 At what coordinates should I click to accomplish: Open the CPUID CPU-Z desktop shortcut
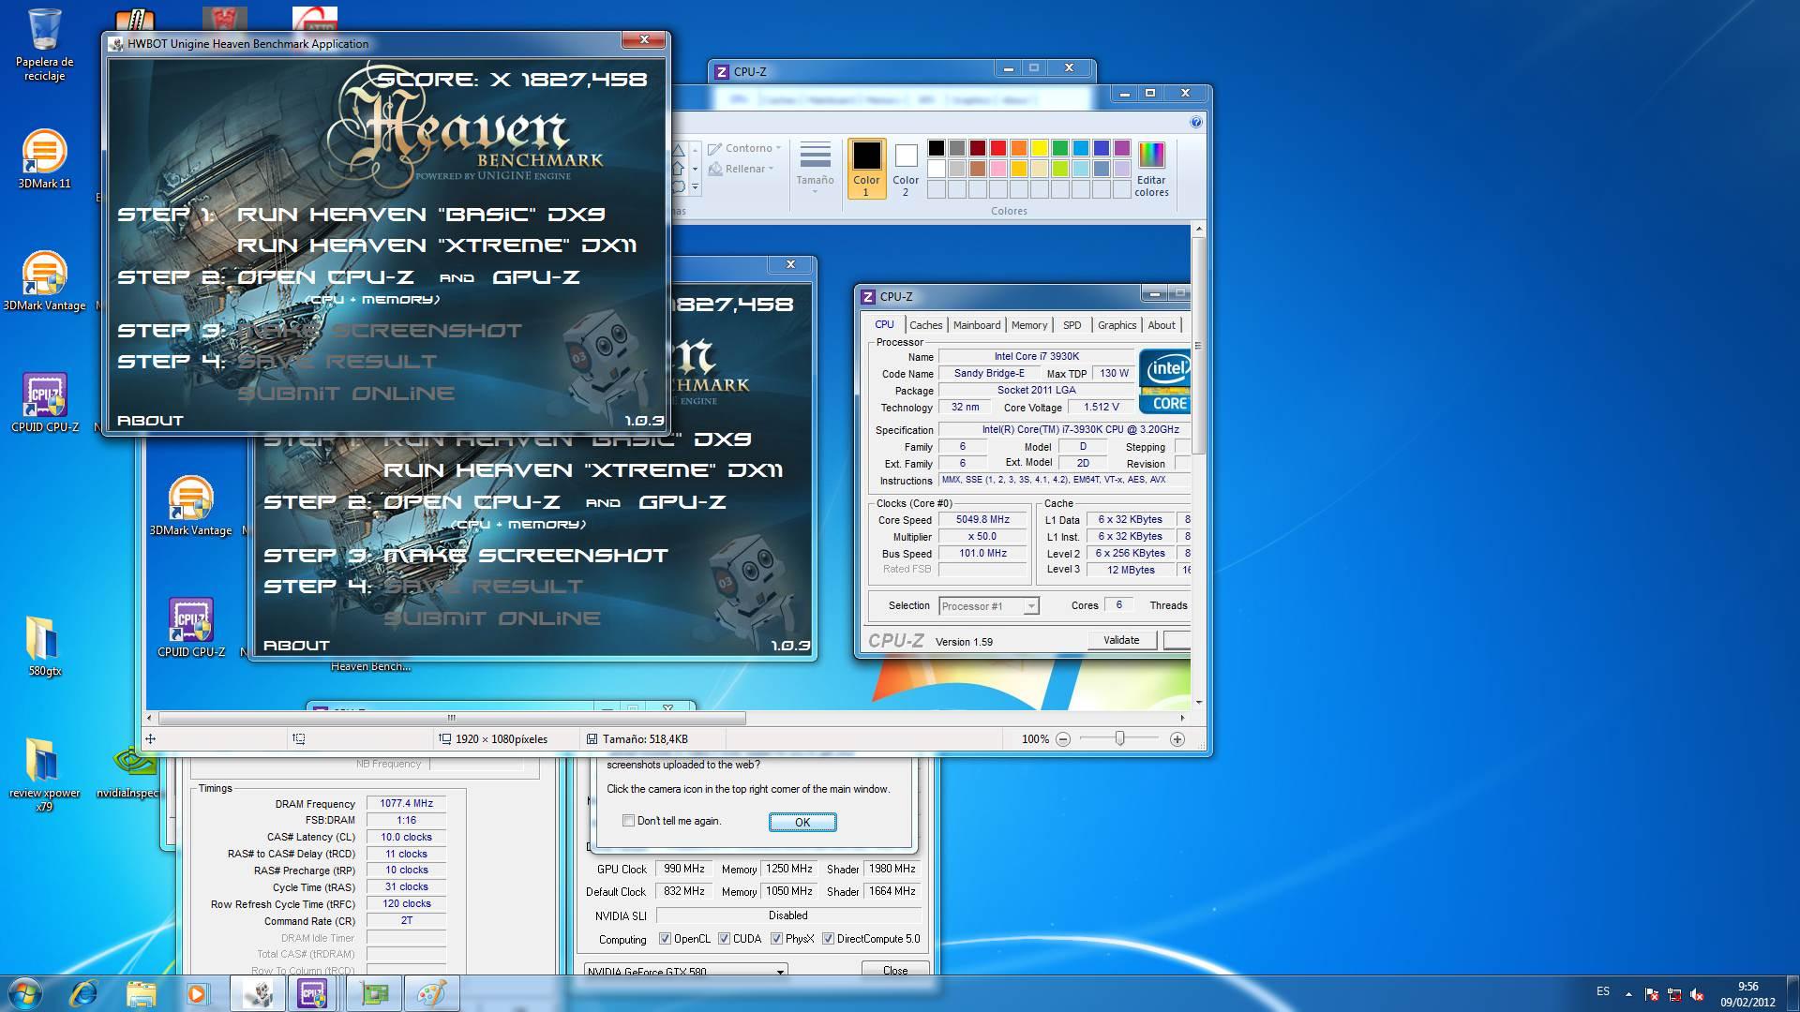pyautogui.click(x=44, y=403)
